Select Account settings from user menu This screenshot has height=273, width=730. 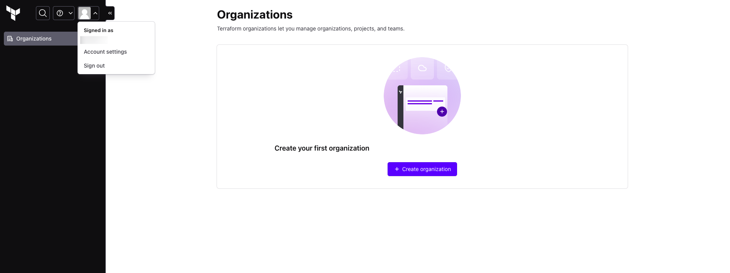pyautogui.click(x=105, y=52)
